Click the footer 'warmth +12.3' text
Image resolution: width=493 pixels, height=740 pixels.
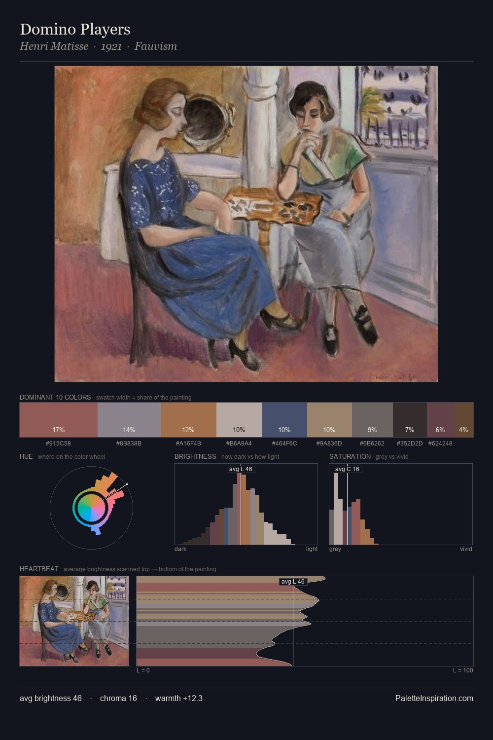pos(179,699)
